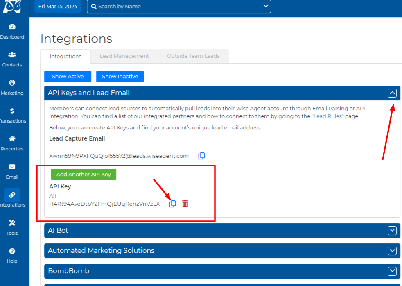
Task: Copy the API key to clipboard
Action: (x=172, y=204)
